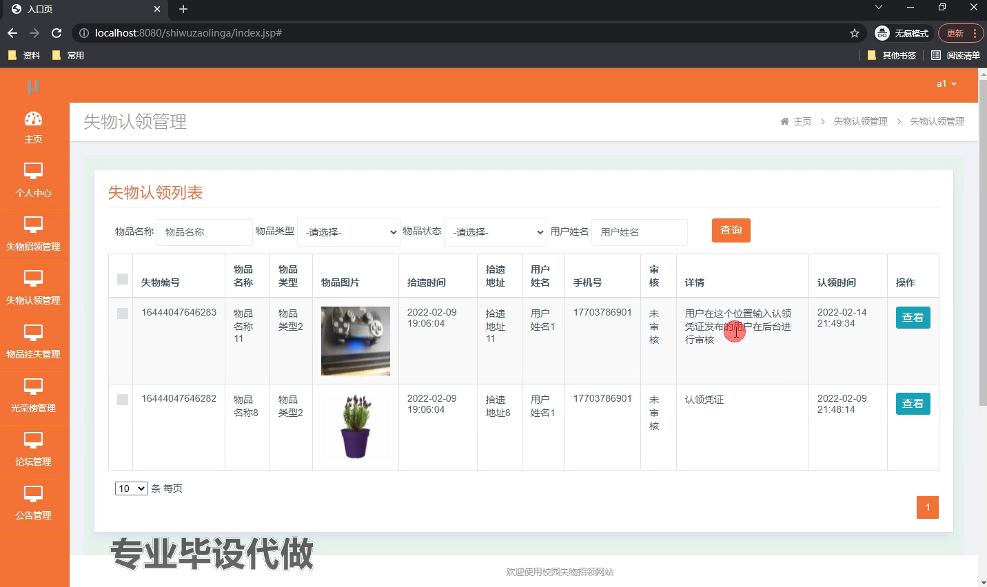987x587 pixels.
Task: Open the rows-per-page 10 dropdown
Action: (131, 488)
